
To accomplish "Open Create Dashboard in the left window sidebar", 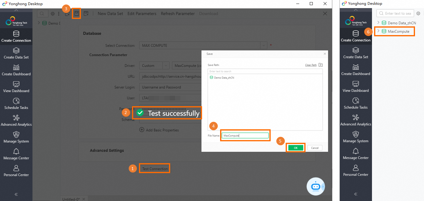I will pos(16,70).
